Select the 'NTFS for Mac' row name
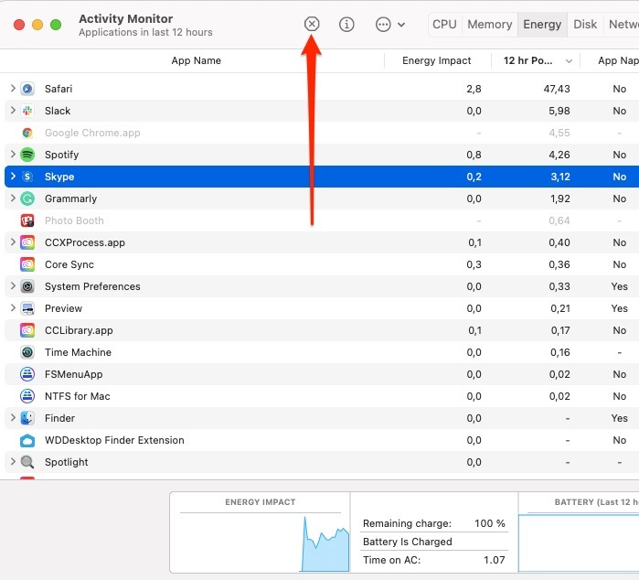The height and width of the screenshot is (580, 639). point(78,396)
